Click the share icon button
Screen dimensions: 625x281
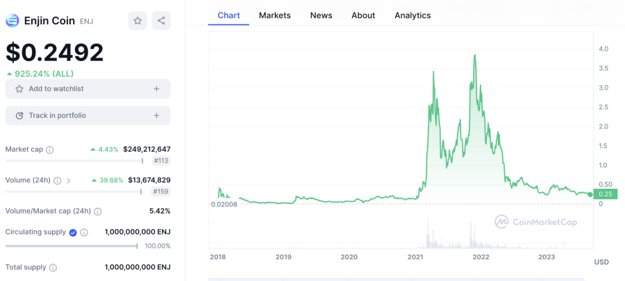coord(161,21)
